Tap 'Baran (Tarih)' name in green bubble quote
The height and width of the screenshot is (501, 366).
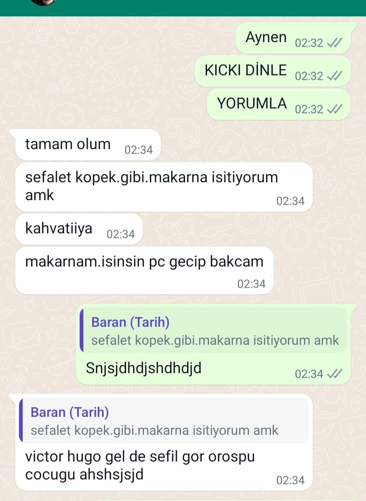130,322
